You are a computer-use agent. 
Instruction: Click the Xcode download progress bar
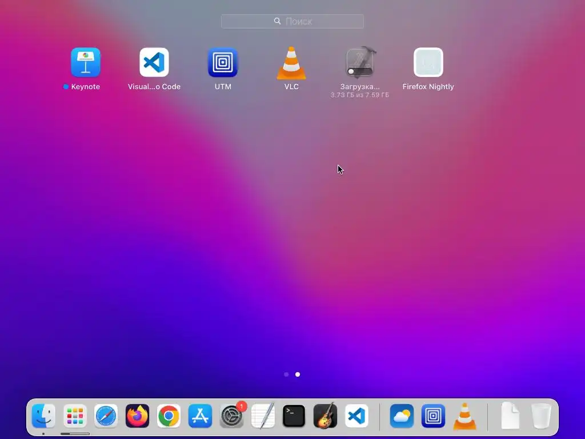[360, 71]
